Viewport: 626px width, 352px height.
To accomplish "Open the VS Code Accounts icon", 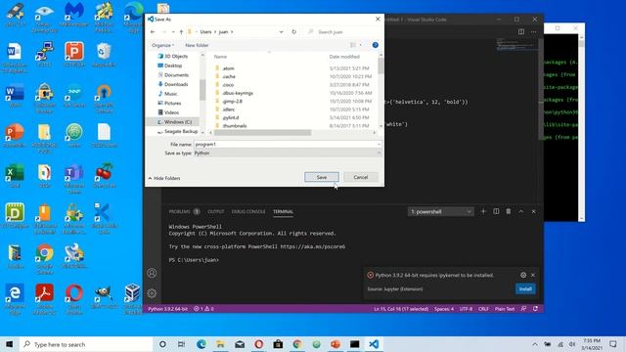I will 152,273.
